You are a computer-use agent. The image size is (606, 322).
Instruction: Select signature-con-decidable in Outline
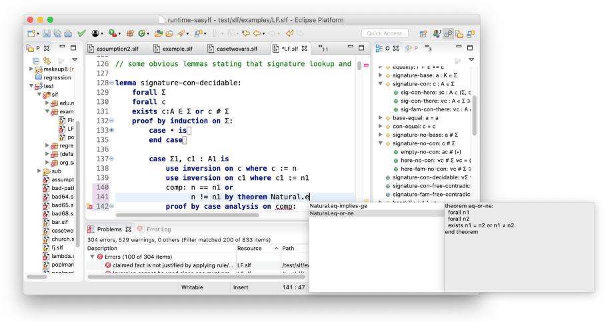[429, 177]
